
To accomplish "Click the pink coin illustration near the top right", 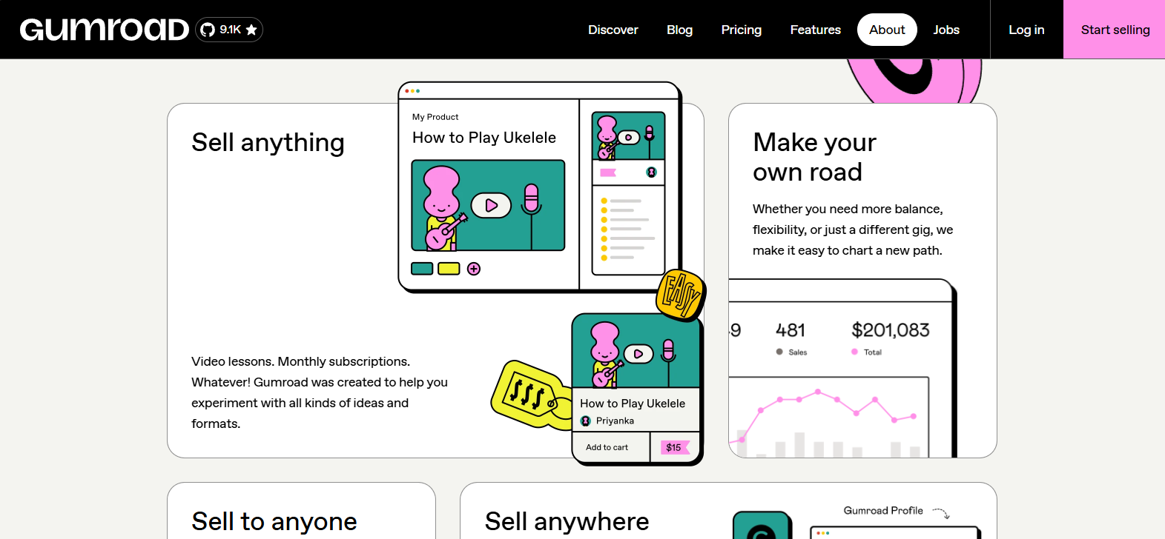I will pos(915,80).
